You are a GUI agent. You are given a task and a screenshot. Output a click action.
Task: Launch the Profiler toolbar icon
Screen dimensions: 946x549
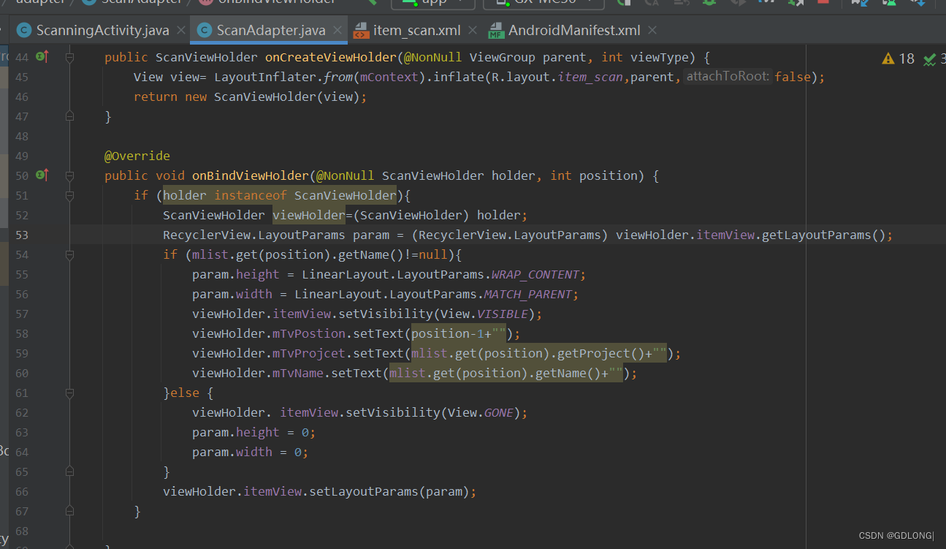coord(767,4)
